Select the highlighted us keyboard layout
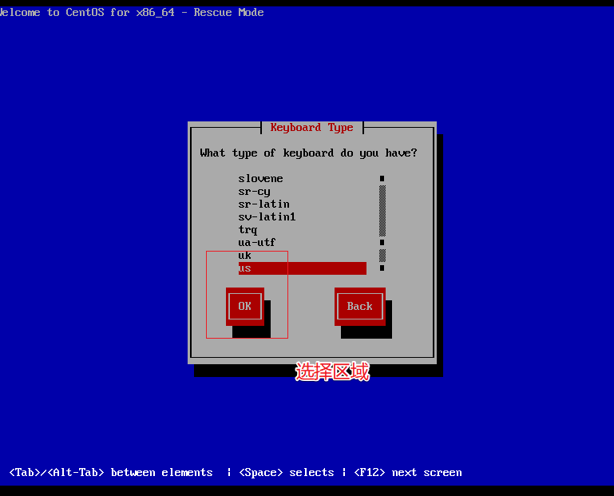614x496 pixels. coord(303,268)
